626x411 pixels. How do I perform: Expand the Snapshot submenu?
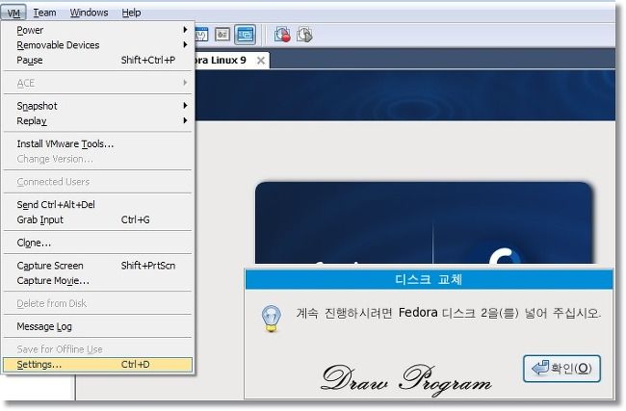[x=98, y=106]
